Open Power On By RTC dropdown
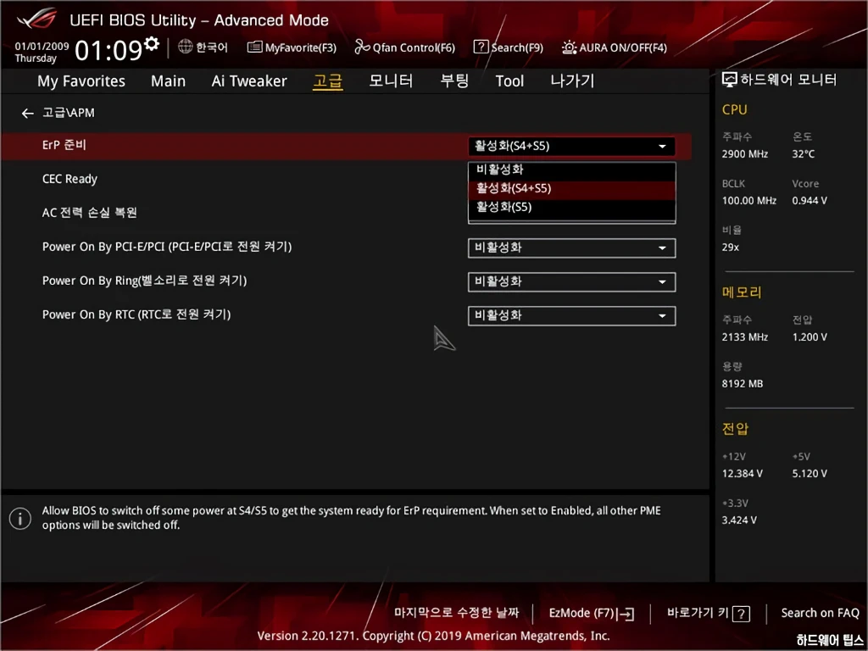Screen dimensions: 868x651 pos(571,315)
